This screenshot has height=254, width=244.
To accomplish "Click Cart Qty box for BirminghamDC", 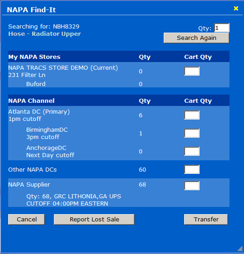I will click(192, 133).
